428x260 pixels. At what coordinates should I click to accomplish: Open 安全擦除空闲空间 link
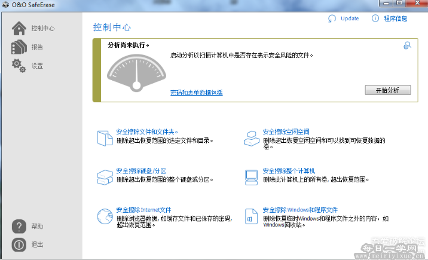(x=286, y=131)
